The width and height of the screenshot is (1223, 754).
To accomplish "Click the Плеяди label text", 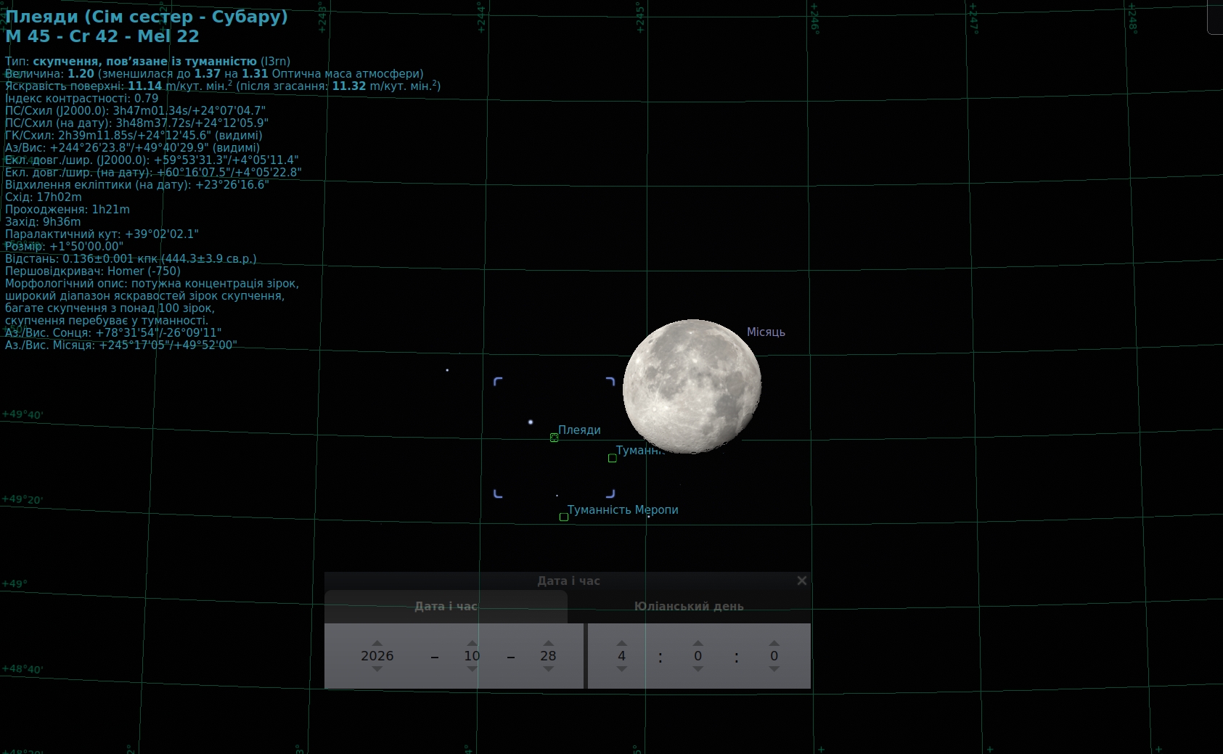I will point(579,430).
